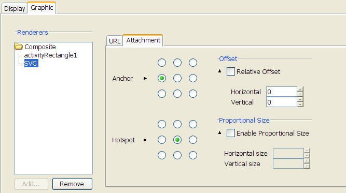Select the Composite renderer node
The width and height of the screenshot is (346, 193).
[x=40, y=47]
